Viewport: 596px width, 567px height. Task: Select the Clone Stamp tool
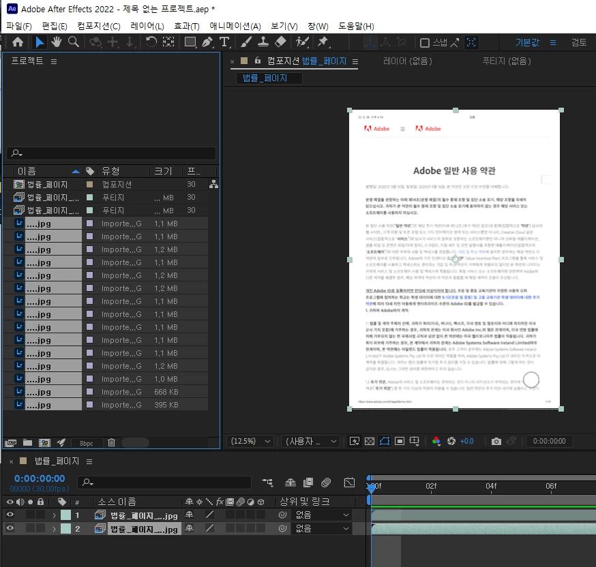(x=263, y=42)
